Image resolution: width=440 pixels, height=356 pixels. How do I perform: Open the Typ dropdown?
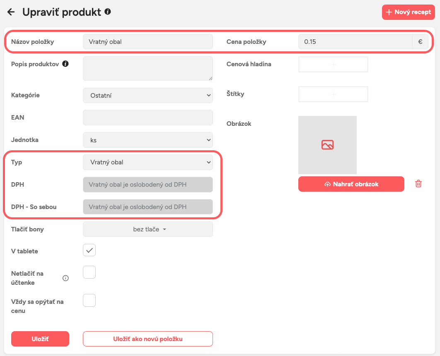point(148,162)
